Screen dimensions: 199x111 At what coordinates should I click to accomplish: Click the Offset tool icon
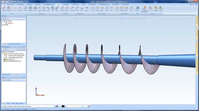click(62, 9)
